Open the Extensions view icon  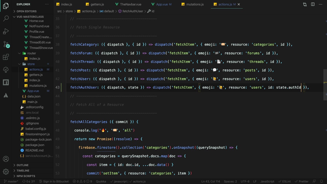pos(6,57)
